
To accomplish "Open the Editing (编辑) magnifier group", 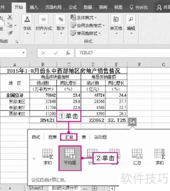I will click(x=131, y=24).
